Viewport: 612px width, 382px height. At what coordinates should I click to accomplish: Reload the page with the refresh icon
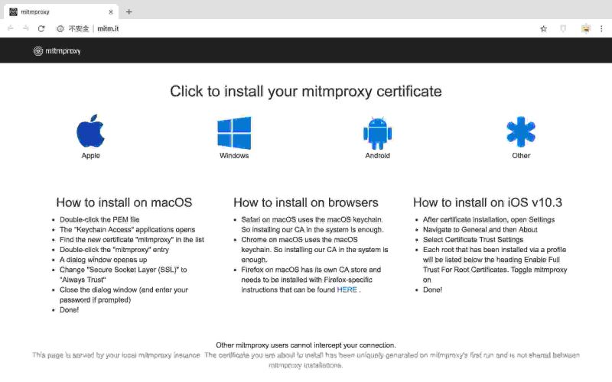pyautogui.click(x=41, y=28)
